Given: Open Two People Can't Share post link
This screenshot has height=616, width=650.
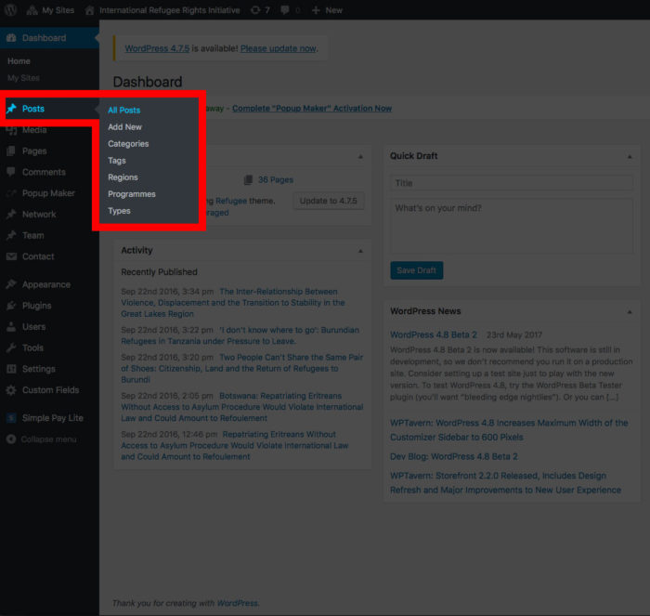Looking at the screenshot, I should 242,368.
